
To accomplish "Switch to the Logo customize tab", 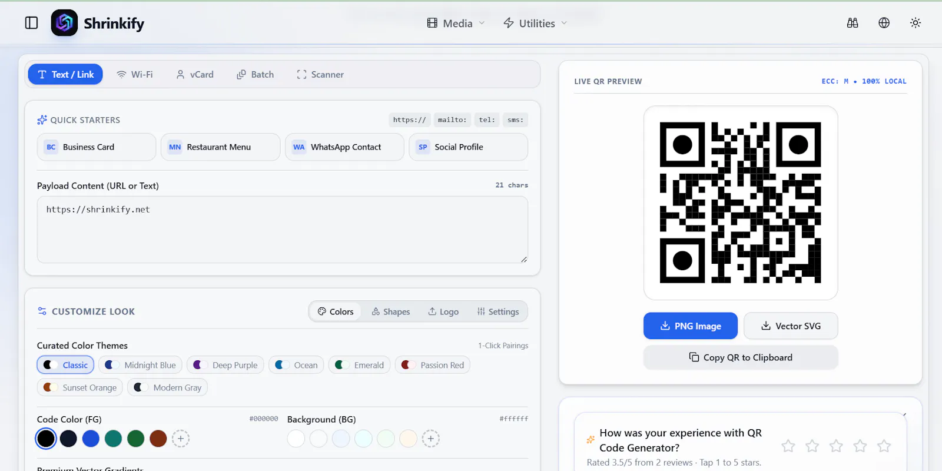I will [x=443, y=311].
